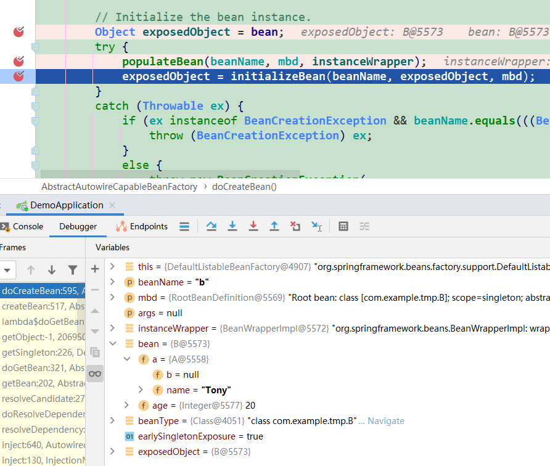Select the earlySingletonExposure = true variable

click(x=327, y=436)
